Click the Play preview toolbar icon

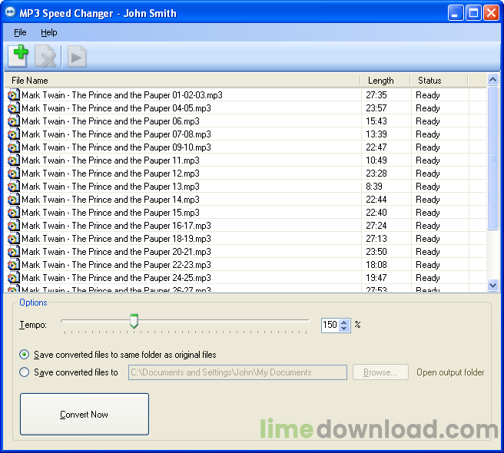[77, 57]
